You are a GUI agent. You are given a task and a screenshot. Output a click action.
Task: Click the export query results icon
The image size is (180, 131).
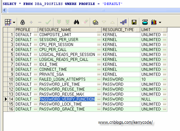[x=95, y=22]
